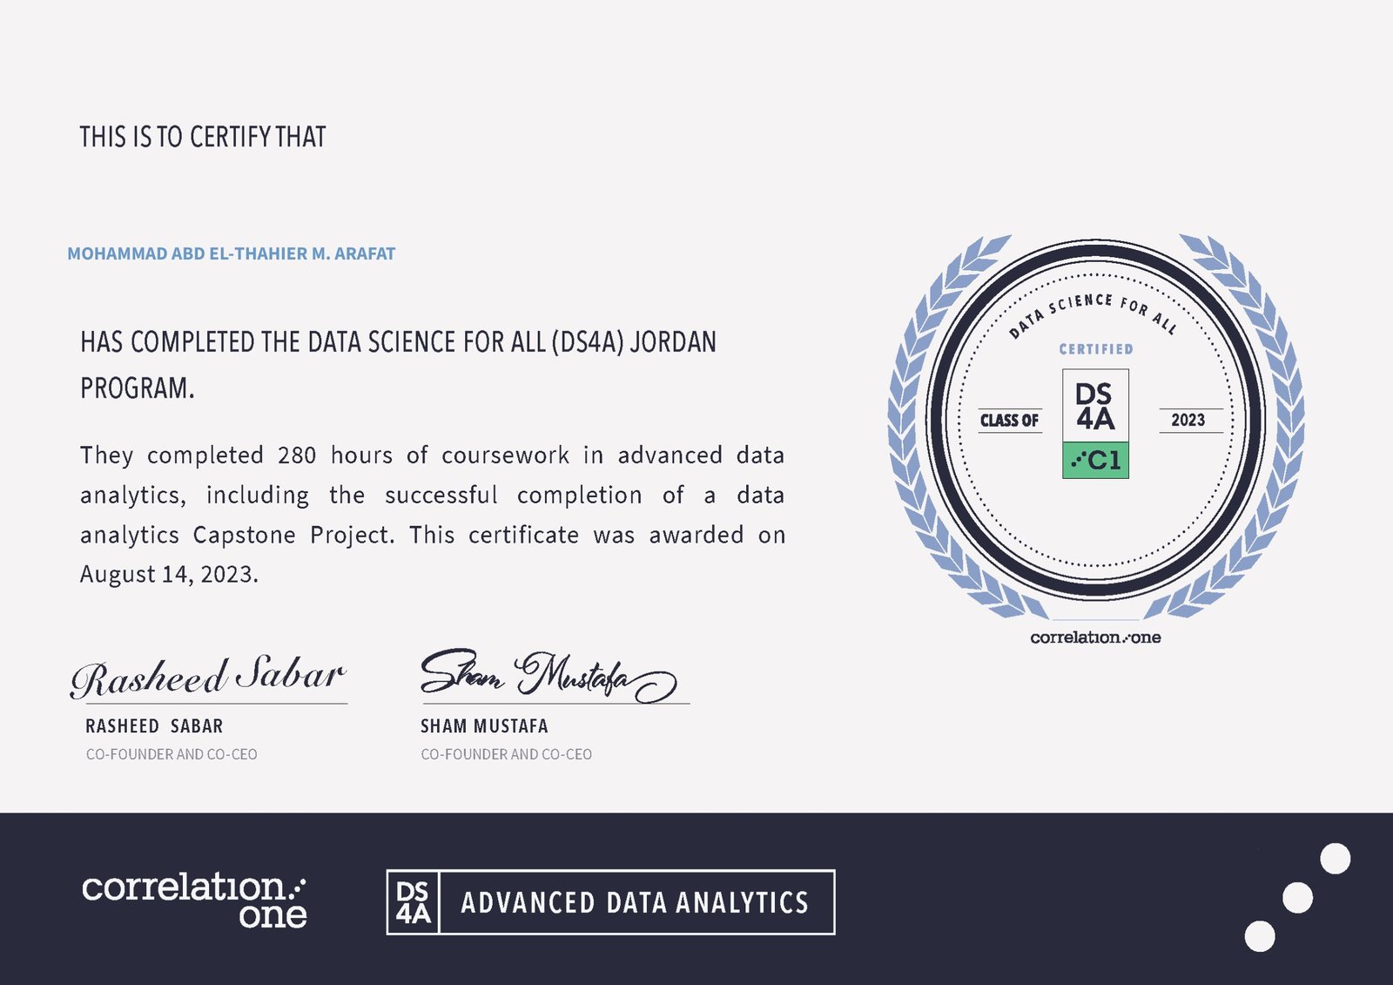This screenshot has height=985, width=1393.
Task: Click the white correlation one footer logo
Action: coord(194,901)
